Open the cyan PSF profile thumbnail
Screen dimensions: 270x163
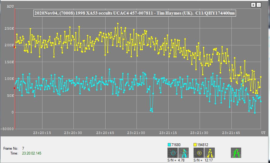184,153
